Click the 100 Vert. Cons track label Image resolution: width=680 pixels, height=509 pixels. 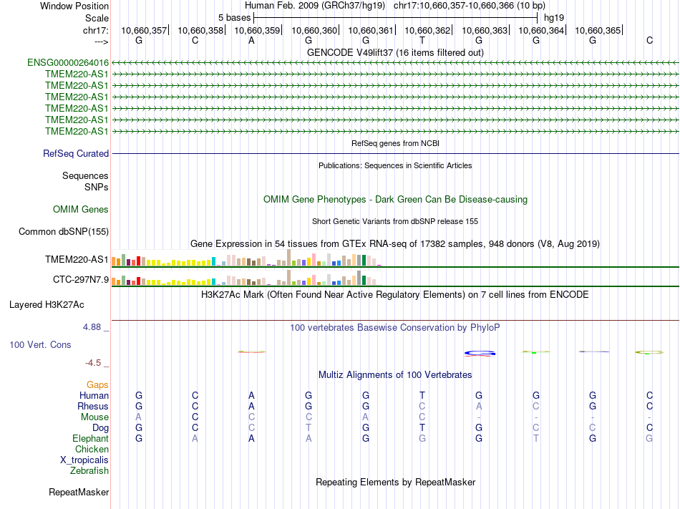(40, 344)
